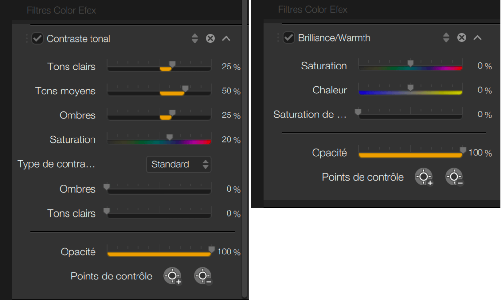Click the Tons moyens slider handle
This screenshot has height=300, width=501.
point(185,89)
